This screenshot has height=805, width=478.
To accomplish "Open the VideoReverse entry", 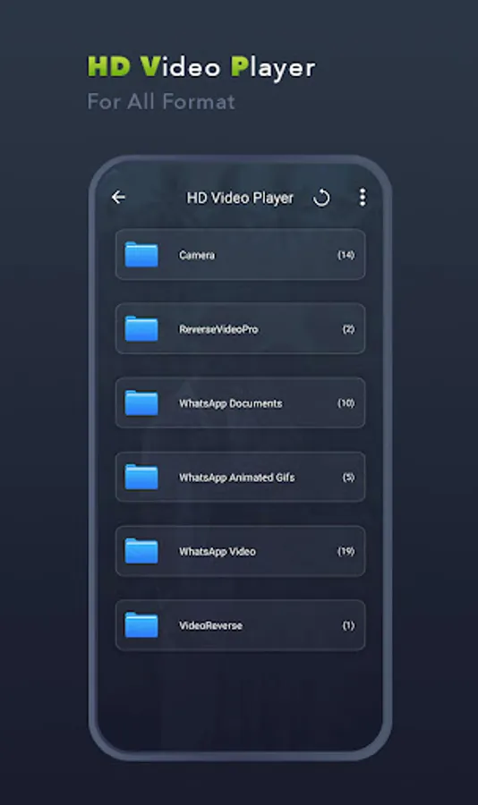I will point(241,625).
